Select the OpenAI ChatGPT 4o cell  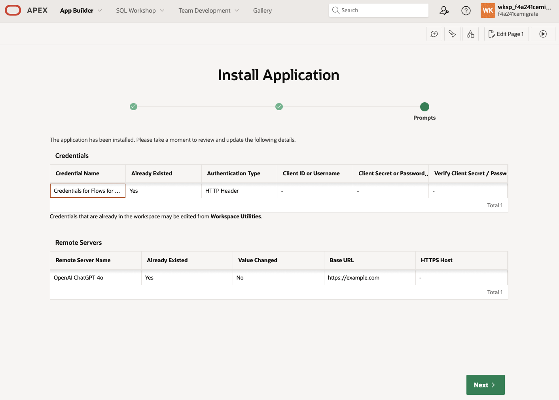click(96, 278)
